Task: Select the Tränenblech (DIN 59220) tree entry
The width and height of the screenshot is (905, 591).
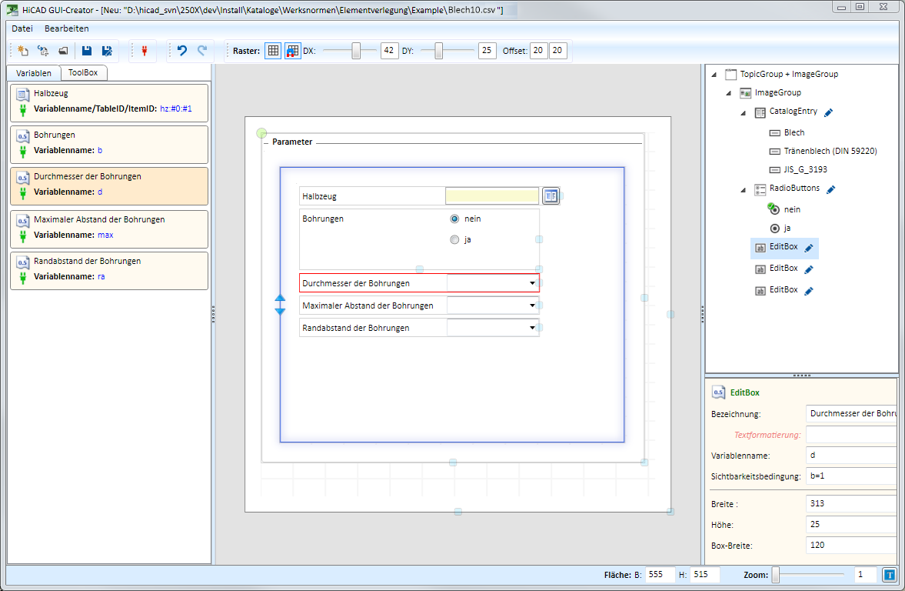Action: point(830,151)
